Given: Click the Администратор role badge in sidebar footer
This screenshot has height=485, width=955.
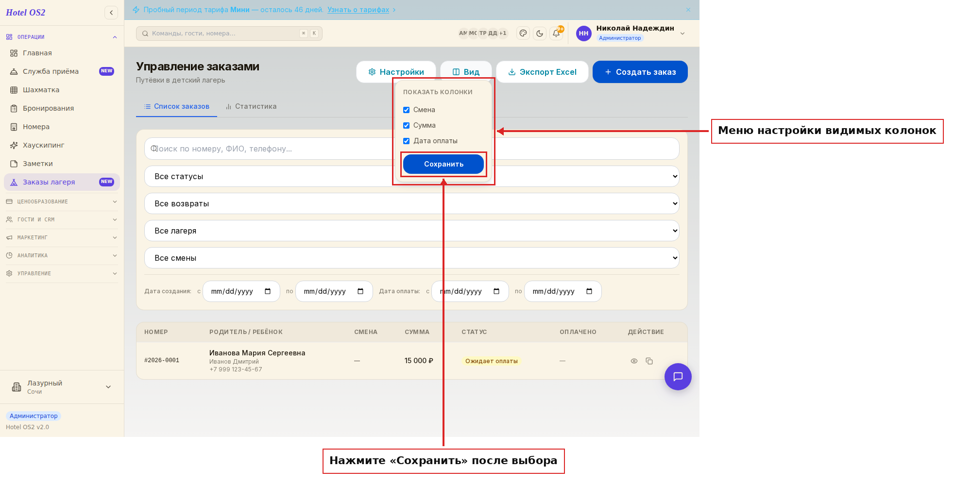Looking at the screenshot, I should 34,416.
